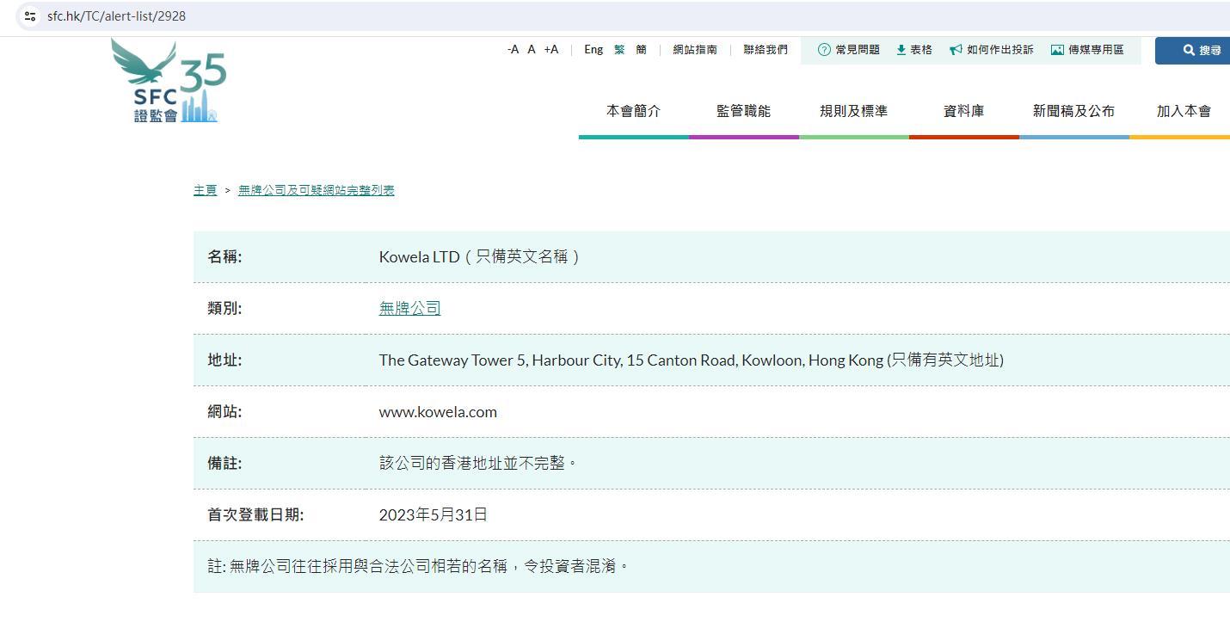The image size is (1230, 628).
Task: Expand the 監管職能 menu
Action: click(743, 111)
